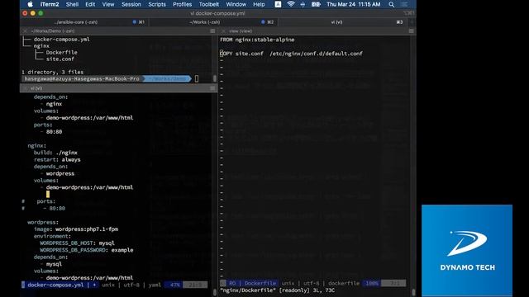Click docker-compose.yml in vi status line
This screenshot has width=529, height=297.
pyautogui.click(x=55, y=285)
